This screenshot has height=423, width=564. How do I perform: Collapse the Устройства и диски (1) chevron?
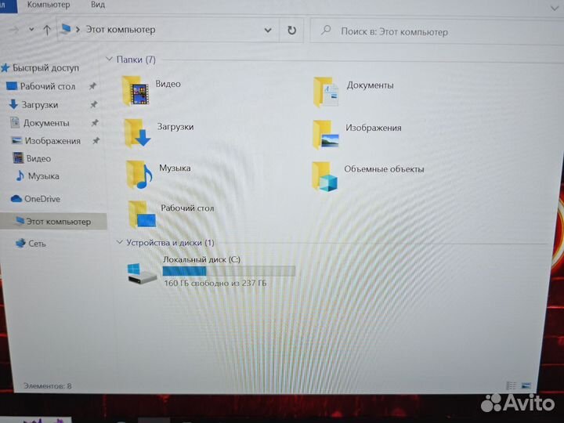[120, 242]
